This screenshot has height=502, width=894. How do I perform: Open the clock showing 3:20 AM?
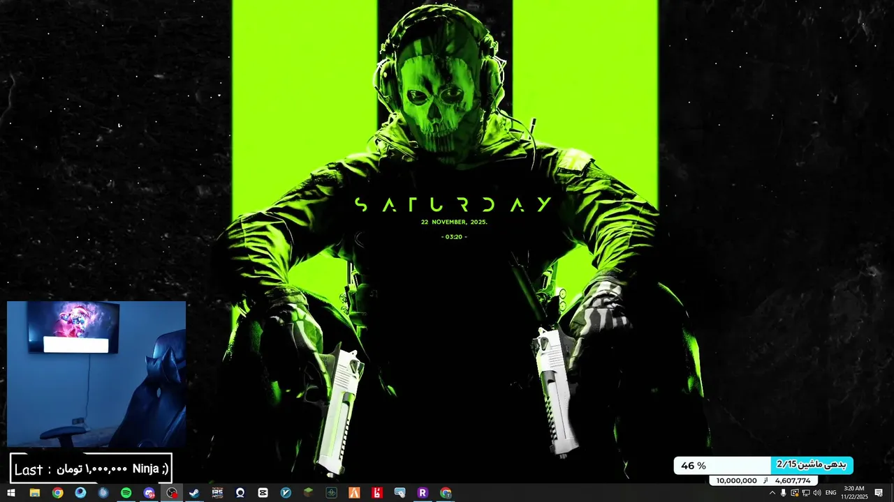click(x=855, y=493)
